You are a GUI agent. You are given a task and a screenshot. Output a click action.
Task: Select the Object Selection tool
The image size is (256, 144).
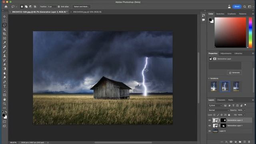[x=4, y=30]
